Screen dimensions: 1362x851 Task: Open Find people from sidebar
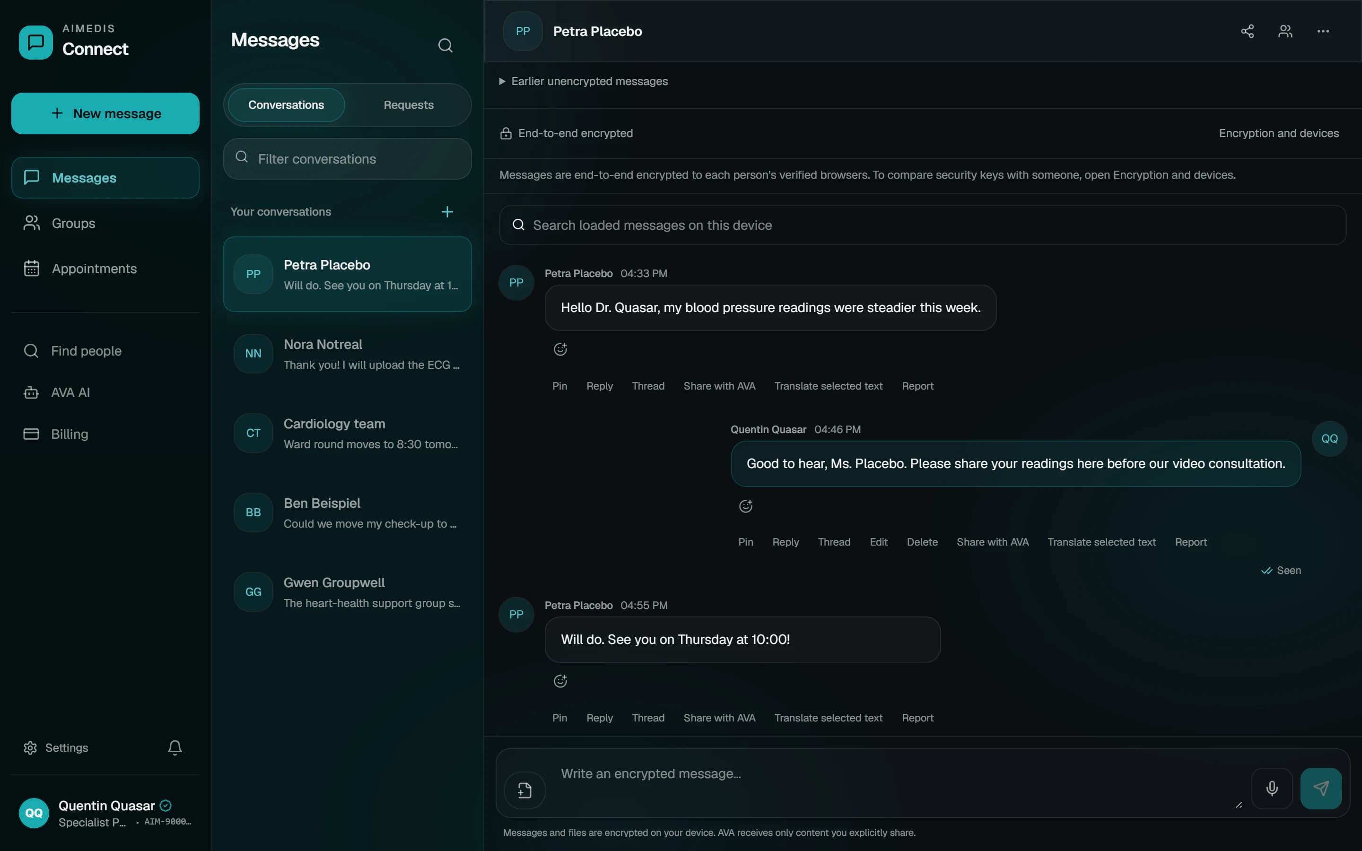click(105, 351)
